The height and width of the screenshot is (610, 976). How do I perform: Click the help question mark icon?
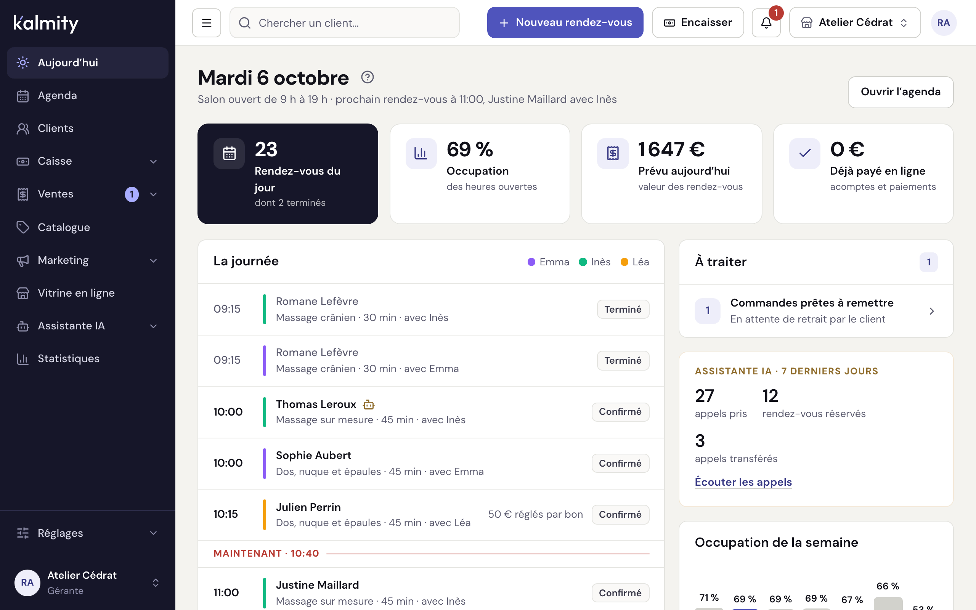pos(367,77)
